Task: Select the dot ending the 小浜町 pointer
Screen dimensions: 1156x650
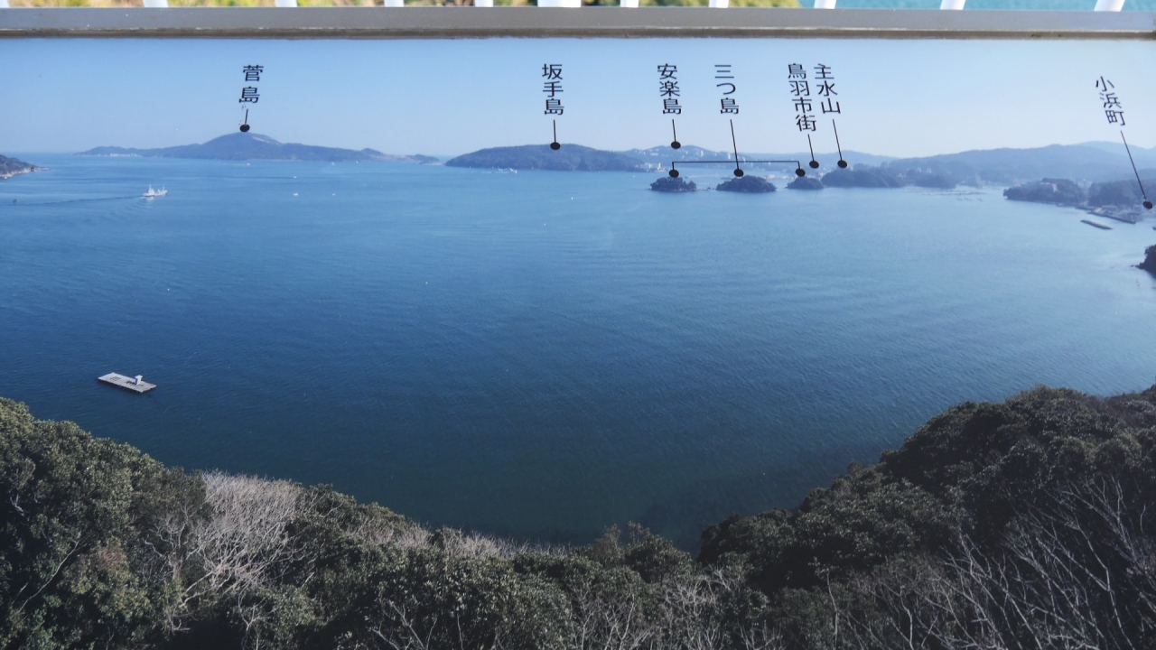Action: (1147, 205)
